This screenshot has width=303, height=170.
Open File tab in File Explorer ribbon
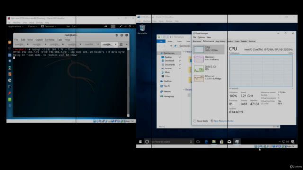coord(161,41)
